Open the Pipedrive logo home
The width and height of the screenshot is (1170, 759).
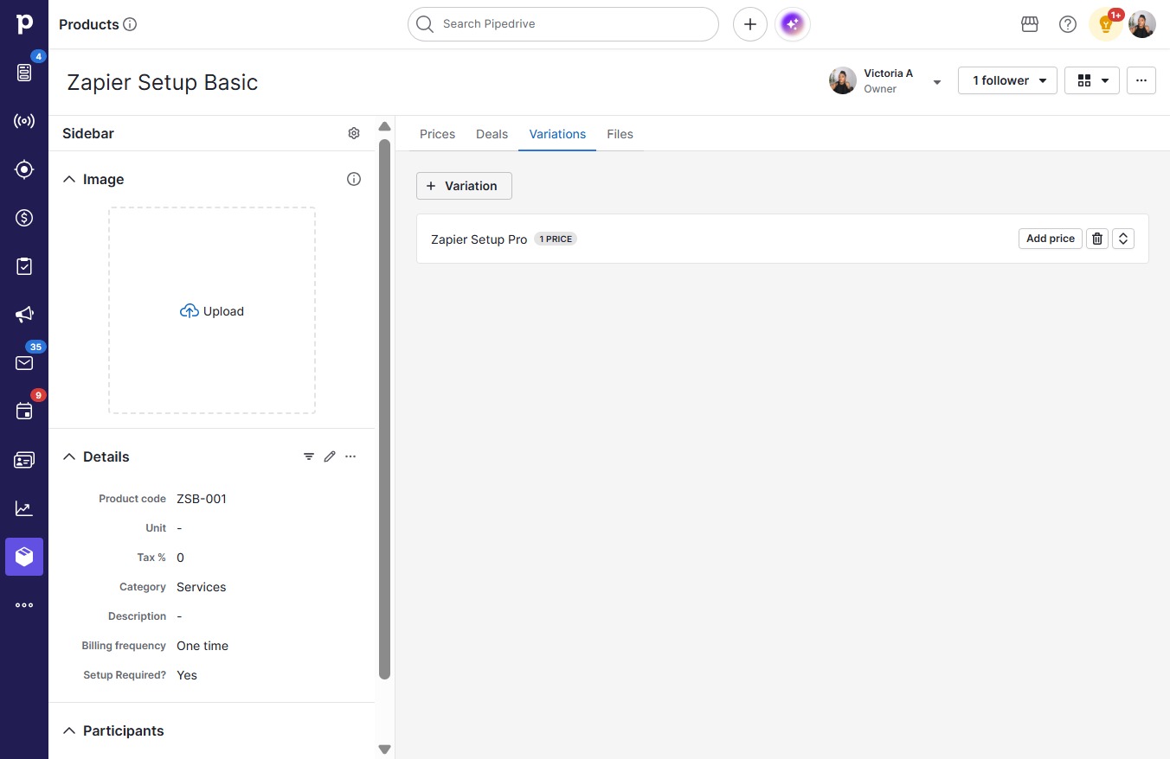click(24, 24)
